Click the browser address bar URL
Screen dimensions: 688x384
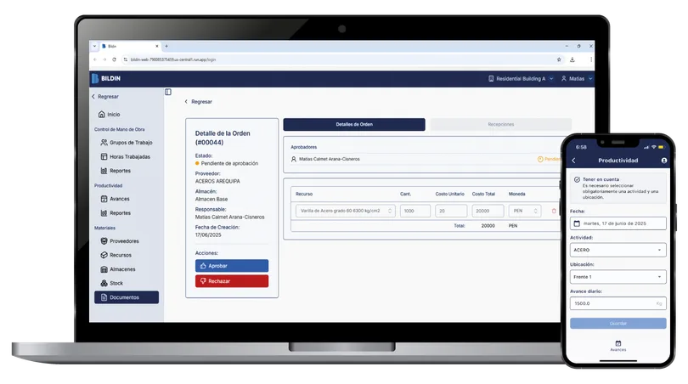click(173, 59)
